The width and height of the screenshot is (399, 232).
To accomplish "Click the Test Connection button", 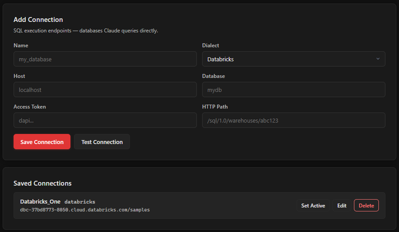I will [x=102, y=142].
